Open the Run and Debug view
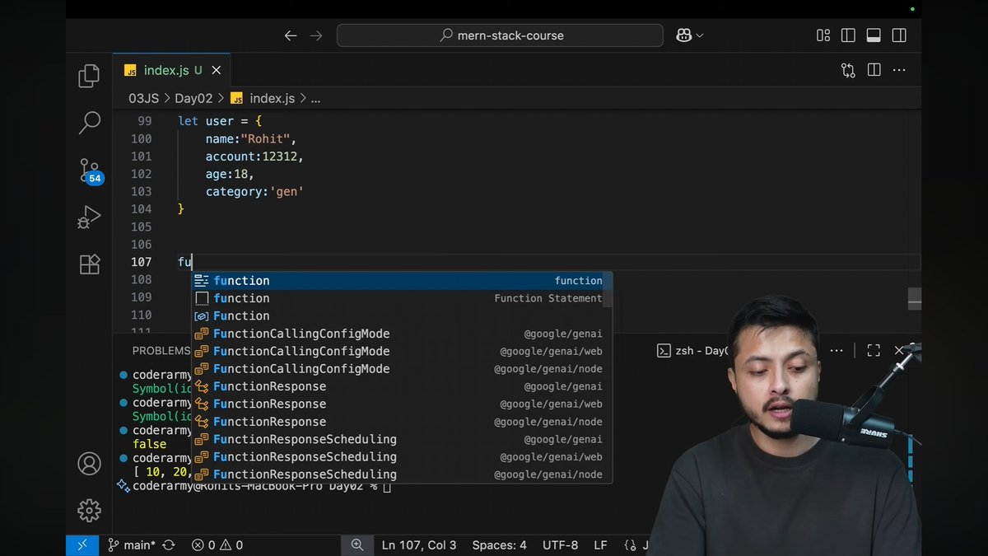The width and height of the screenshot is (988, 556). coord(89,217)
